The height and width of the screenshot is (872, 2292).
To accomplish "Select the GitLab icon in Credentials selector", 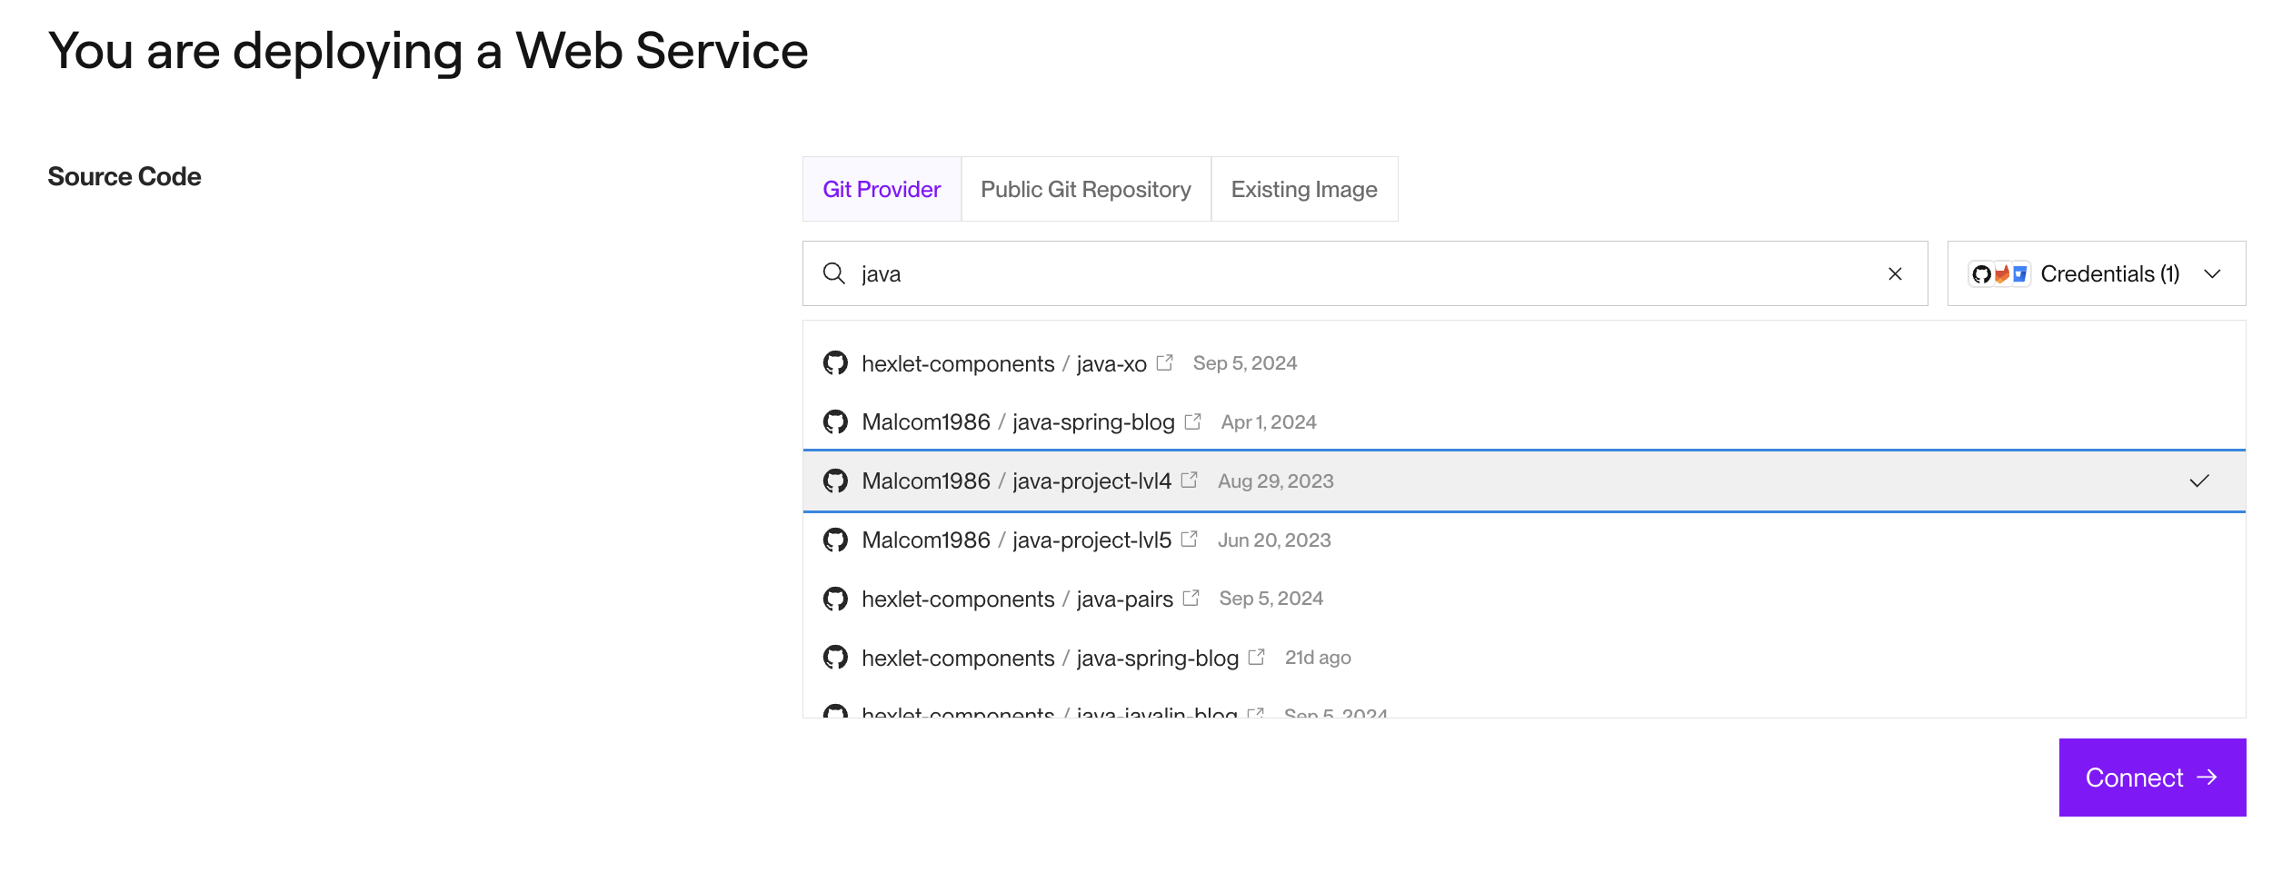I will [2002, 272].
